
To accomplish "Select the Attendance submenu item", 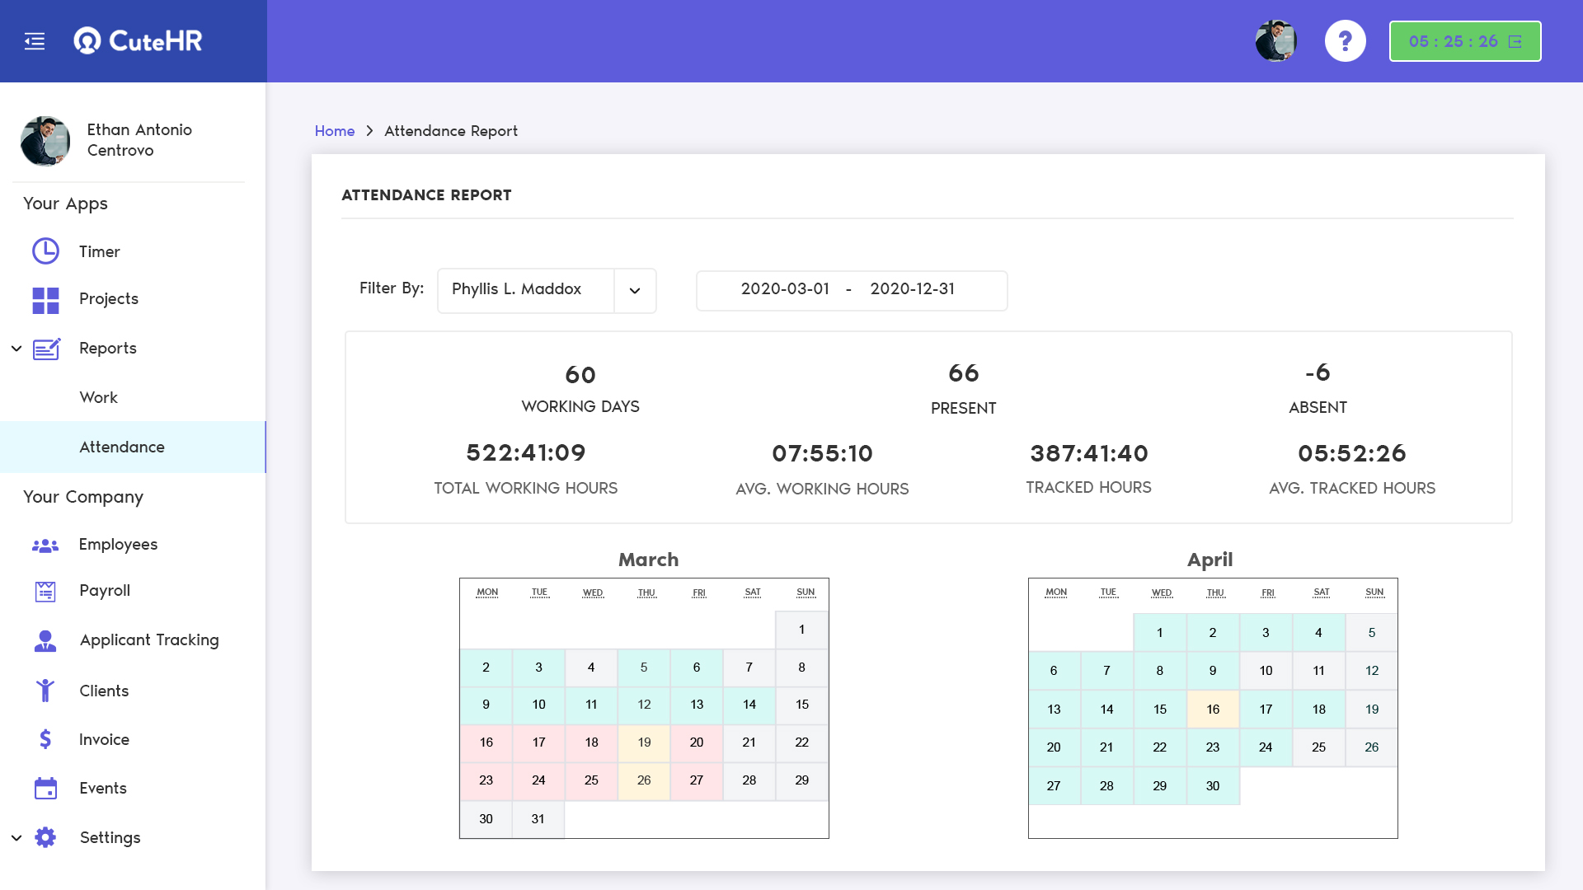I will click(122, 447).
